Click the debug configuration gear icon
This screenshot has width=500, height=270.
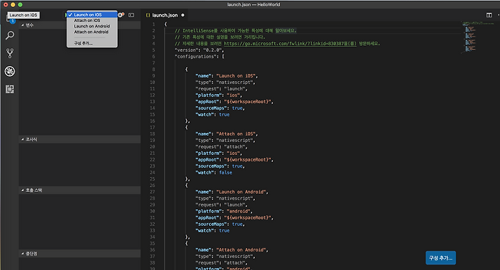click(x=121, y=15)
